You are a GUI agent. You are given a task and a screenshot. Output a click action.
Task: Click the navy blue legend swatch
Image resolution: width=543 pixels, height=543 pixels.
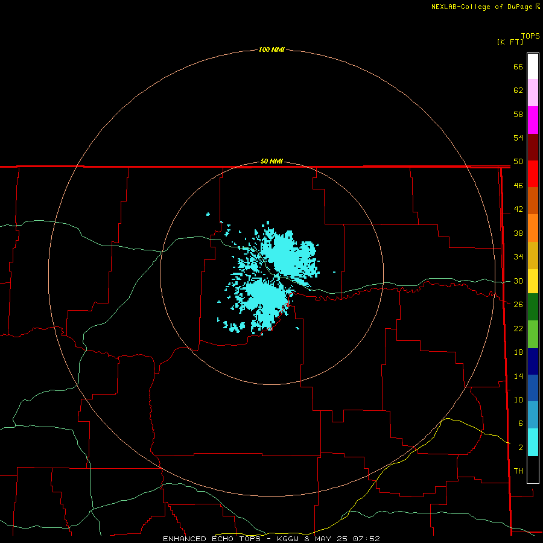(533, 361)
